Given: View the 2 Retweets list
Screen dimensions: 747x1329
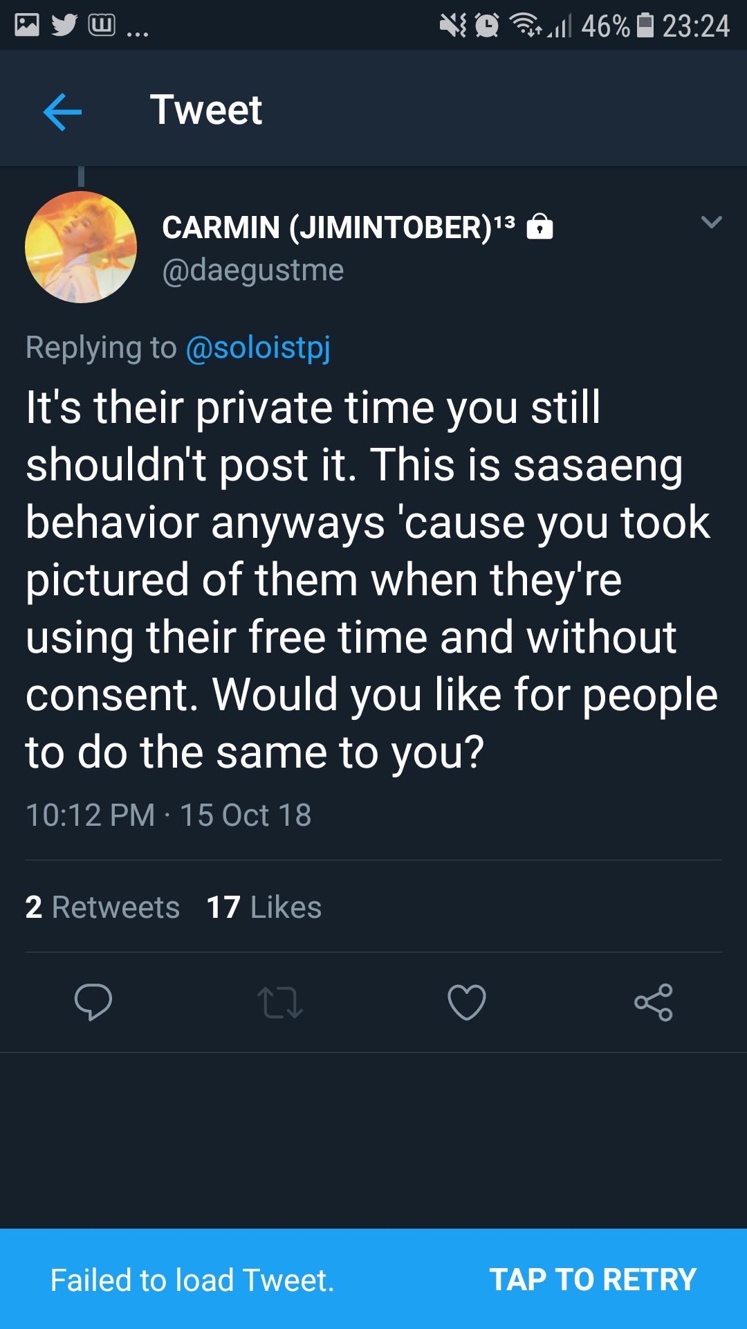Looking at the screenshot, I should point(102,907).
